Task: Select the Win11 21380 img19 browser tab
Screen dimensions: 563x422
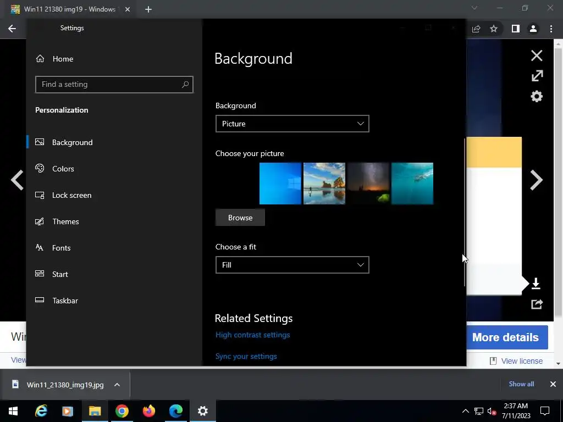Action: coord(70,9)
